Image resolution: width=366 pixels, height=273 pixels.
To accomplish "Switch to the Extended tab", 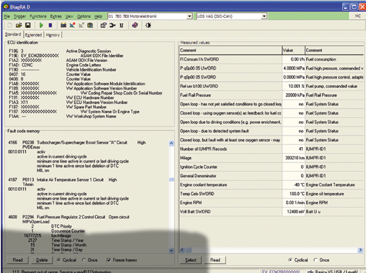I will click(x=33, y=35).
